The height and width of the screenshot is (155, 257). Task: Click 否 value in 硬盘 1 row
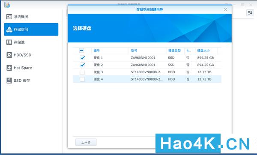click(188, 58)
